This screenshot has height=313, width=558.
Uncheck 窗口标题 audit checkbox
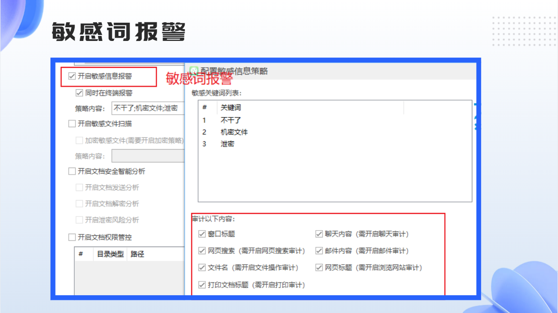point(202,234)
